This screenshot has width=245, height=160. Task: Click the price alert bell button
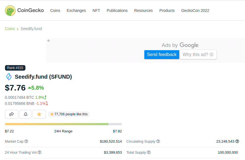[x=25, y=114]
